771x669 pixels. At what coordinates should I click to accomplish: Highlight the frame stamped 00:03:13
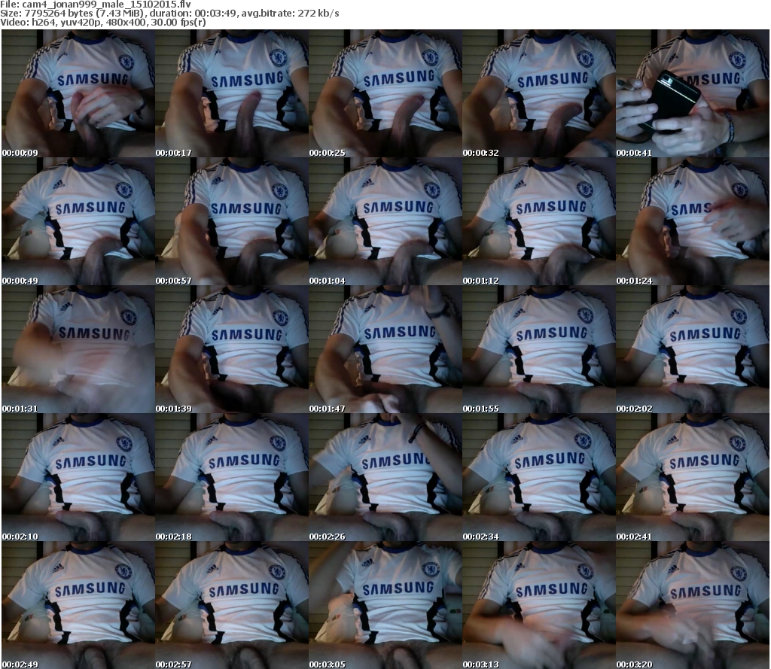click(x=539, y=605)
